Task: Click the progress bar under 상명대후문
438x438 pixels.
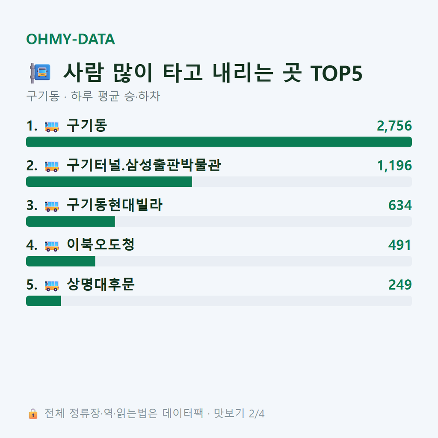Action: click(x=219, y=301)
